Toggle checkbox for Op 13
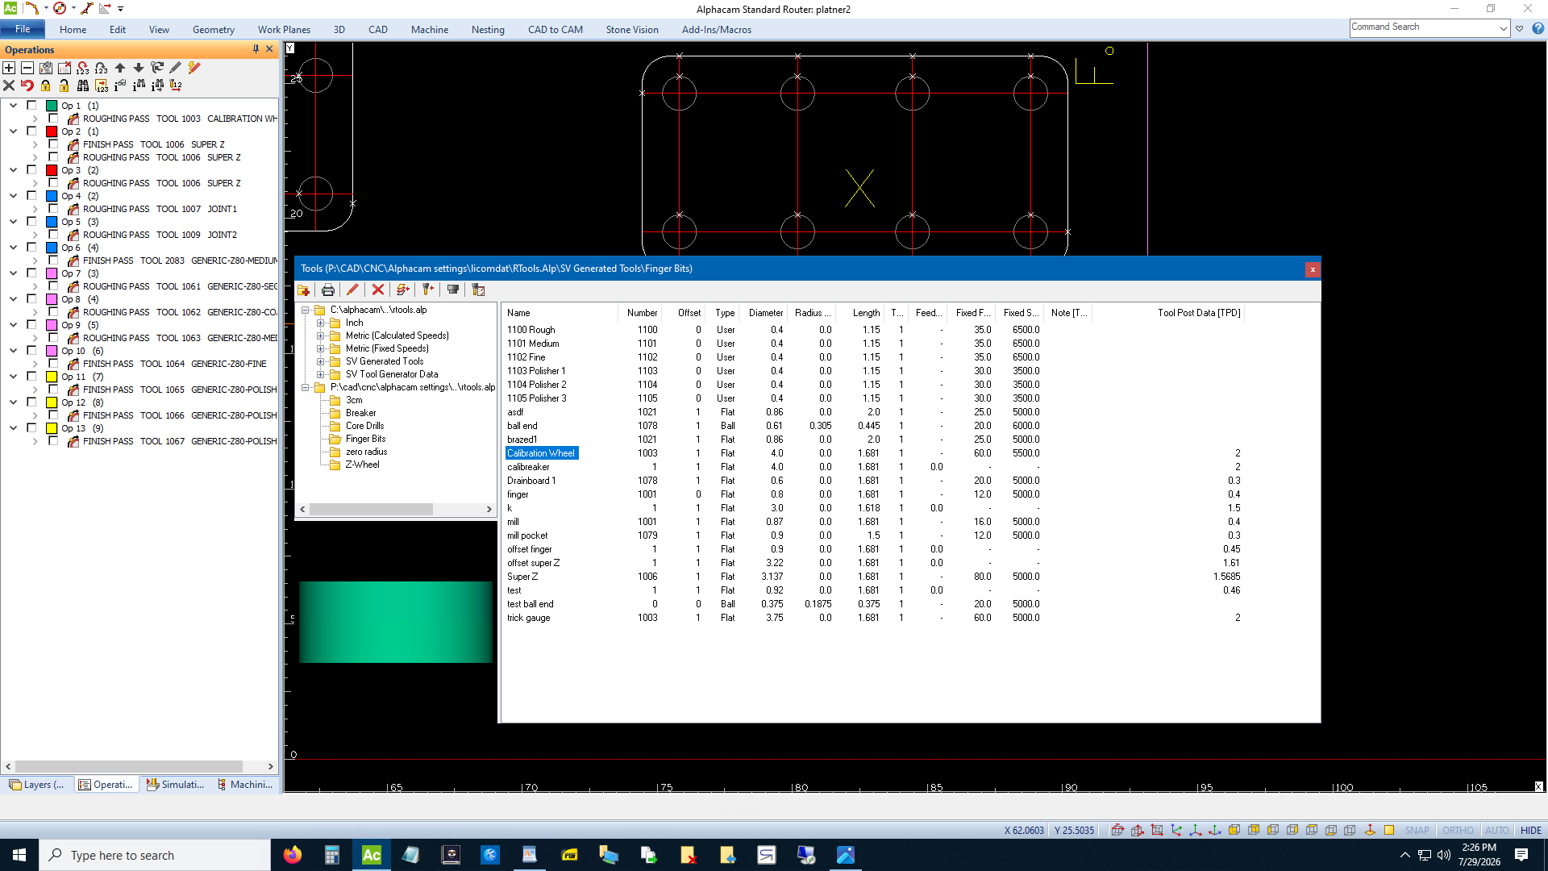1548x871 pixels. [x=31, y=427]
